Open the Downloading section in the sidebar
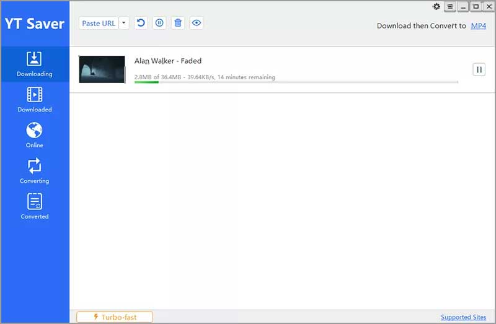Viewport: 496px width, 324px height. [x=35, y=64]
